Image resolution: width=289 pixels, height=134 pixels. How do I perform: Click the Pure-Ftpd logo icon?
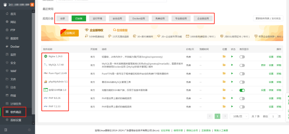tap(45, 73)
